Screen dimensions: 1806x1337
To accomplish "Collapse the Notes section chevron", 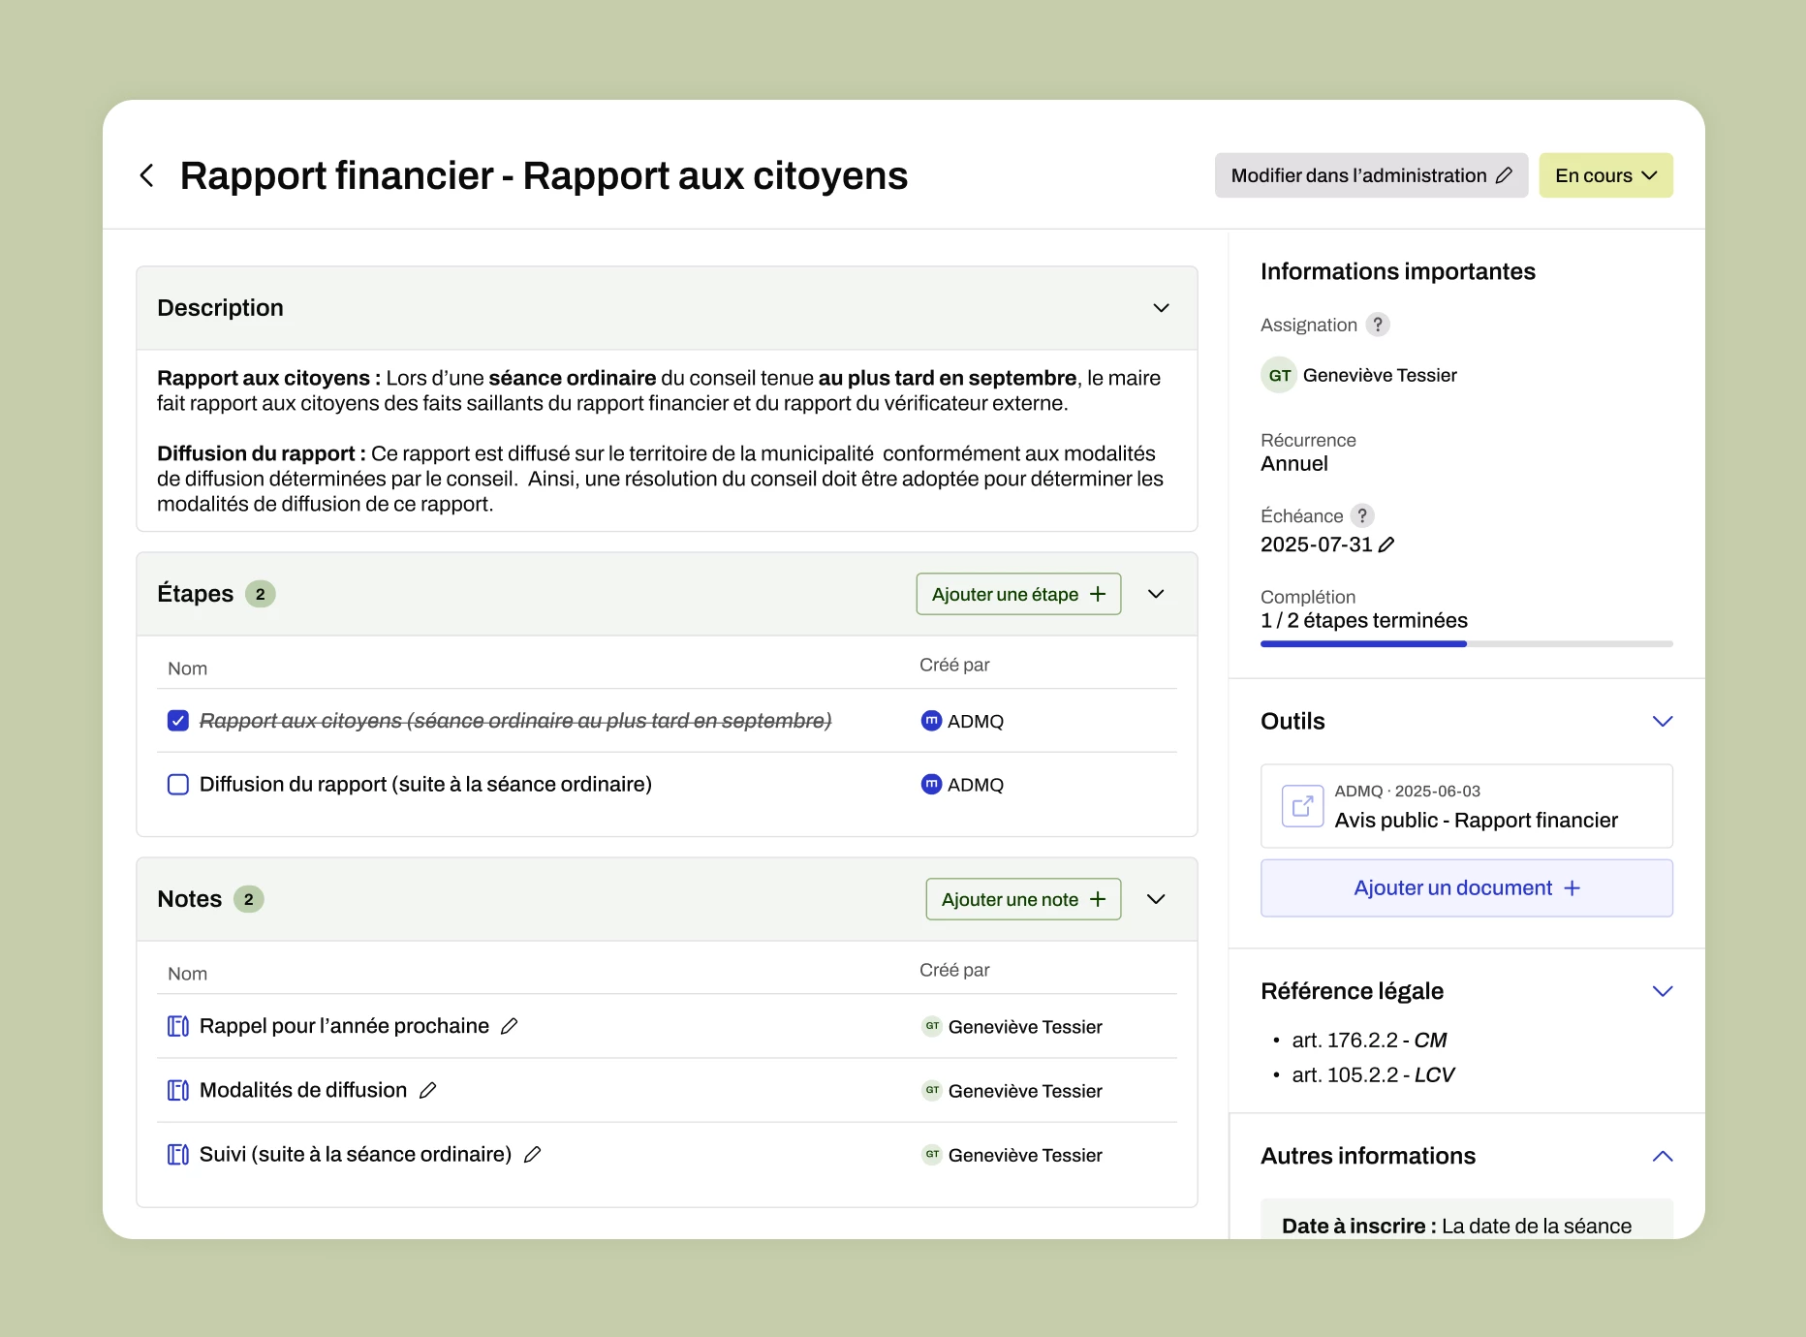I will click(x=1156, y=899).
